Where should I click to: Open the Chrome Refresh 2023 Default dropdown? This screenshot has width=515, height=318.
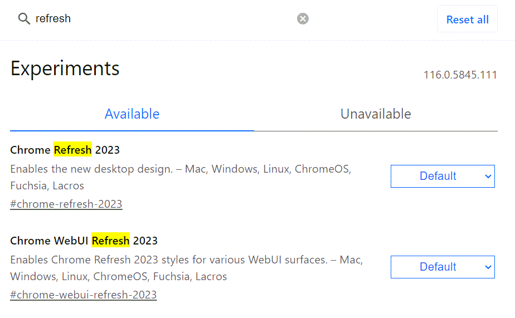point(438,176)
